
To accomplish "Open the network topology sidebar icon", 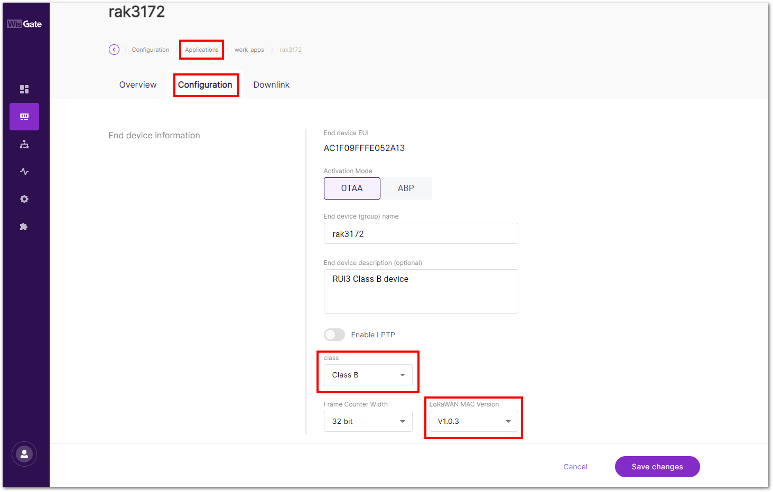I will coord(24,144).
